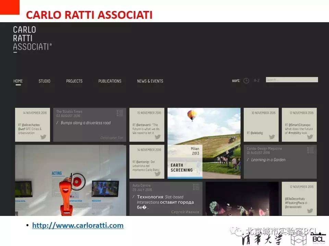Click Twitter bird on @ElleDecorItaly tweet tile
329x246 pixels.
click(310, 211)
